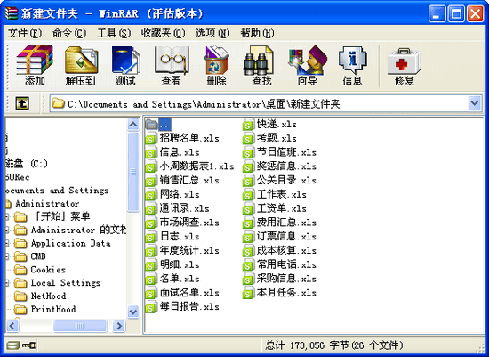The height and width of the screenshot is (357, 489).
Task: Click the icon of 本月任务.xls
Action: (x=248, y=293)
